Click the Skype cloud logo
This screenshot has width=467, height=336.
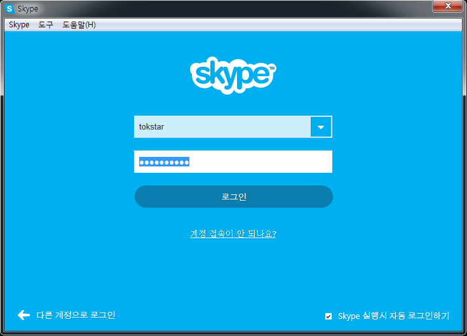(x=233, y=76)
